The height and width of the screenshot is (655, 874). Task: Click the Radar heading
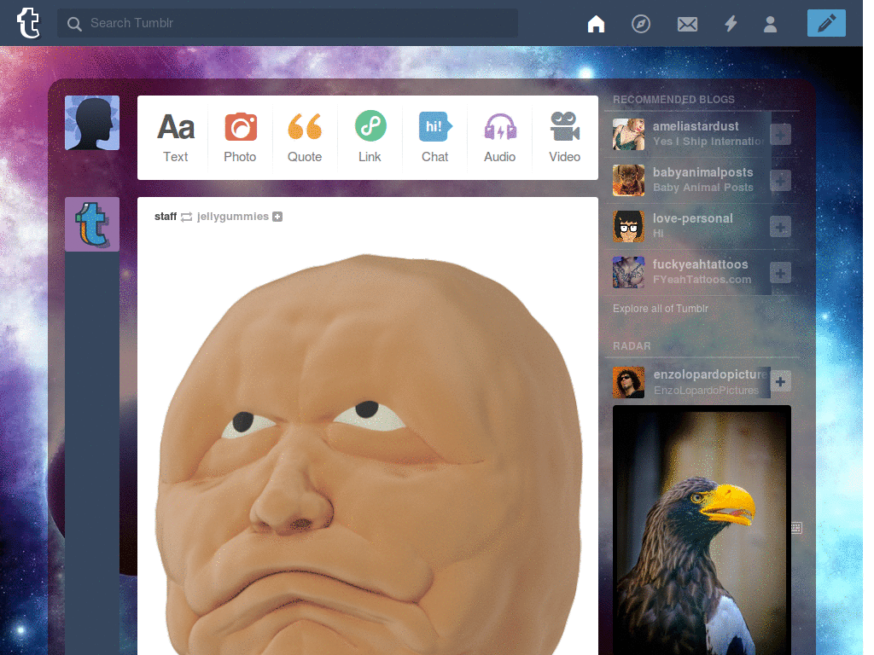(632, 346)
